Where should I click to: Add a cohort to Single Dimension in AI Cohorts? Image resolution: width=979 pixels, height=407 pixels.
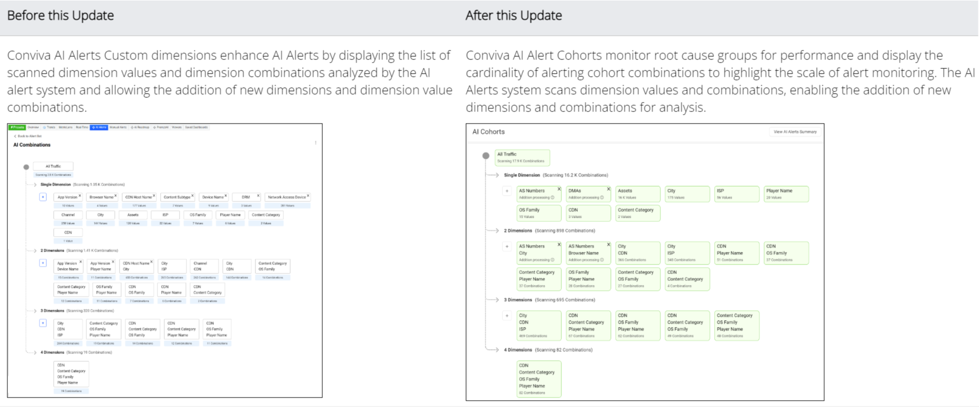coord(507,191)
